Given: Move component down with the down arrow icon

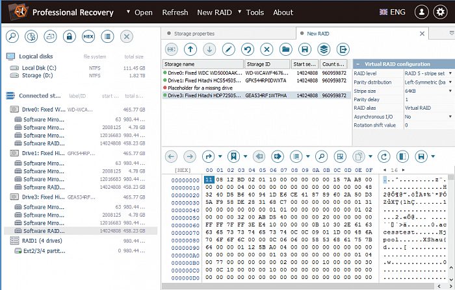Looking at the screenshot, I should 209,49.
